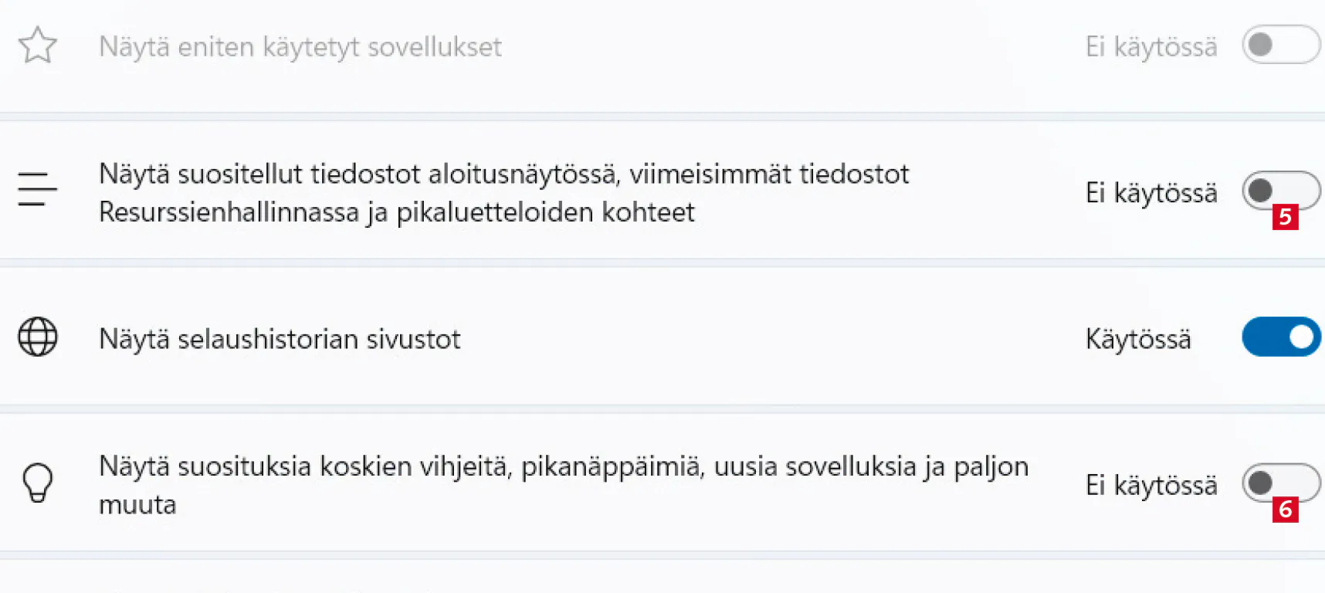Click the lightbulb icon for tip recommendations
This screenshot has height=593, width=1325.
(37, 483)
